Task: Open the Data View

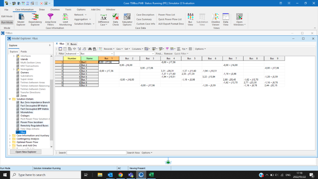Action: [x=225, y=20]
